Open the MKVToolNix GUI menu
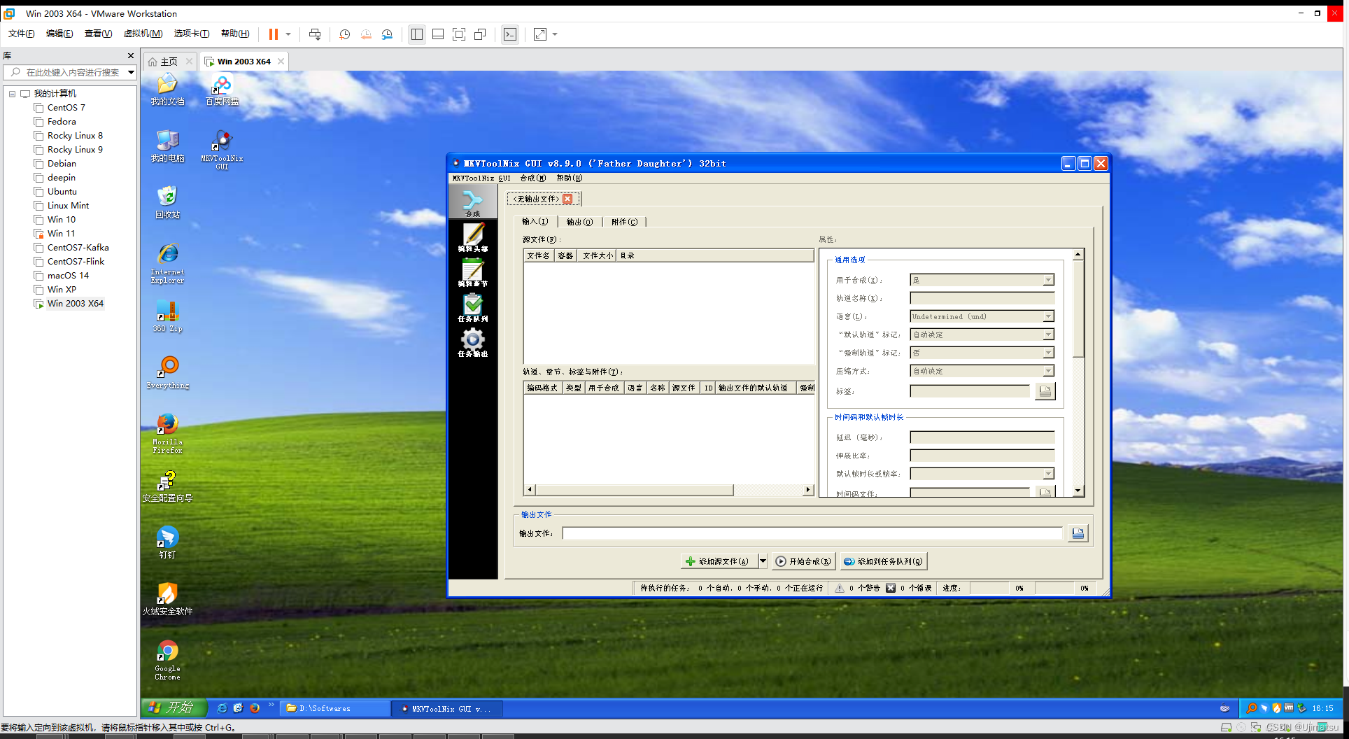This screenshot has height=739, width=1349. pyautogui.click(x=481, y=178)
